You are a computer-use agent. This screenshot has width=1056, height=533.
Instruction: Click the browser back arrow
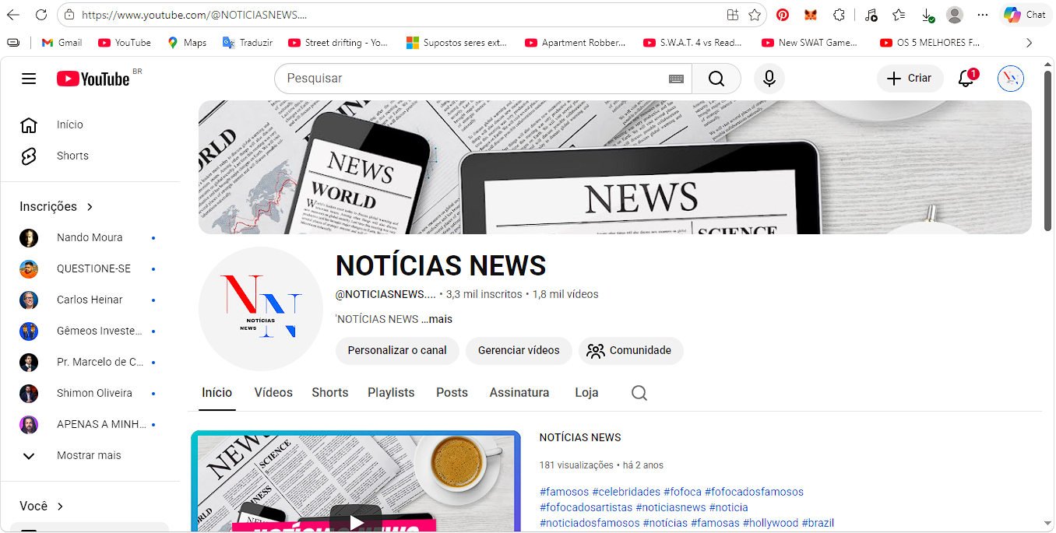(x=13, y=15)
